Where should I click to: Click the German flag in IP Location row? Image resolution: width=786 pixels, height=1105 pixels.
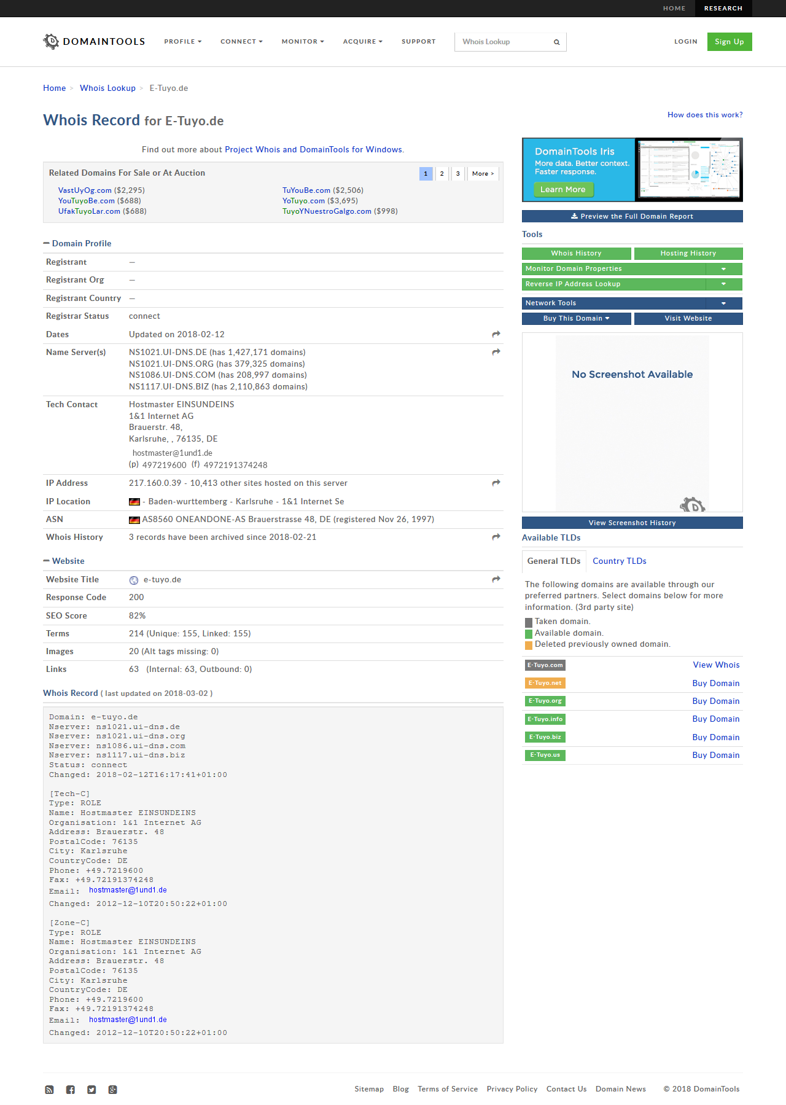134,502
